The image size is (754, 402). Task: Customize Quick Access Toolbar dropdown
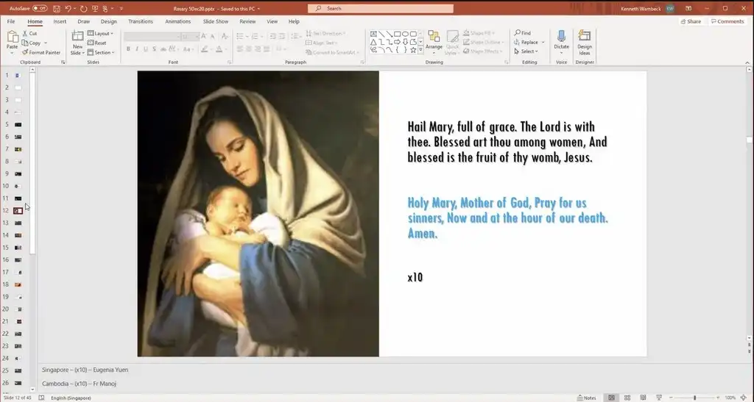[121, 9]
